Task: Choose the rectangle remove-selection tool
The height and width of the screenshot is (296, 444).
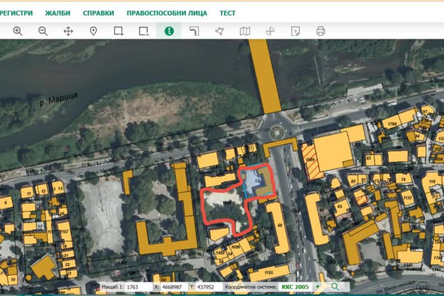Action: pyautogui.click(x=144, y=31)
